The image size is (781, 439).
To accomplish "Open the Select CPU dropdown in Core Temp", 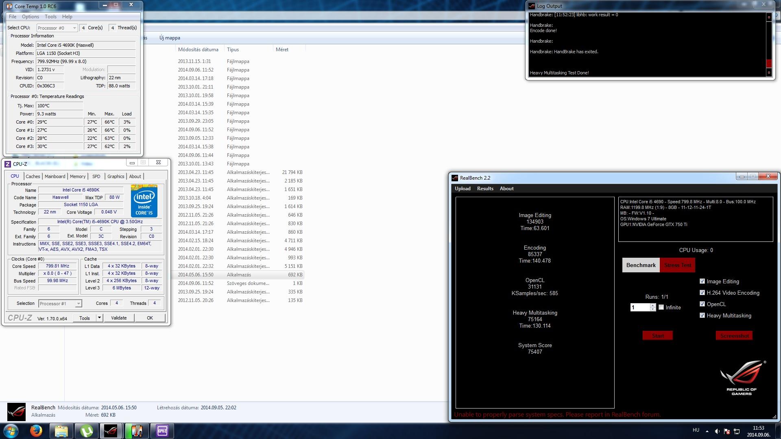I will [57, 28].
